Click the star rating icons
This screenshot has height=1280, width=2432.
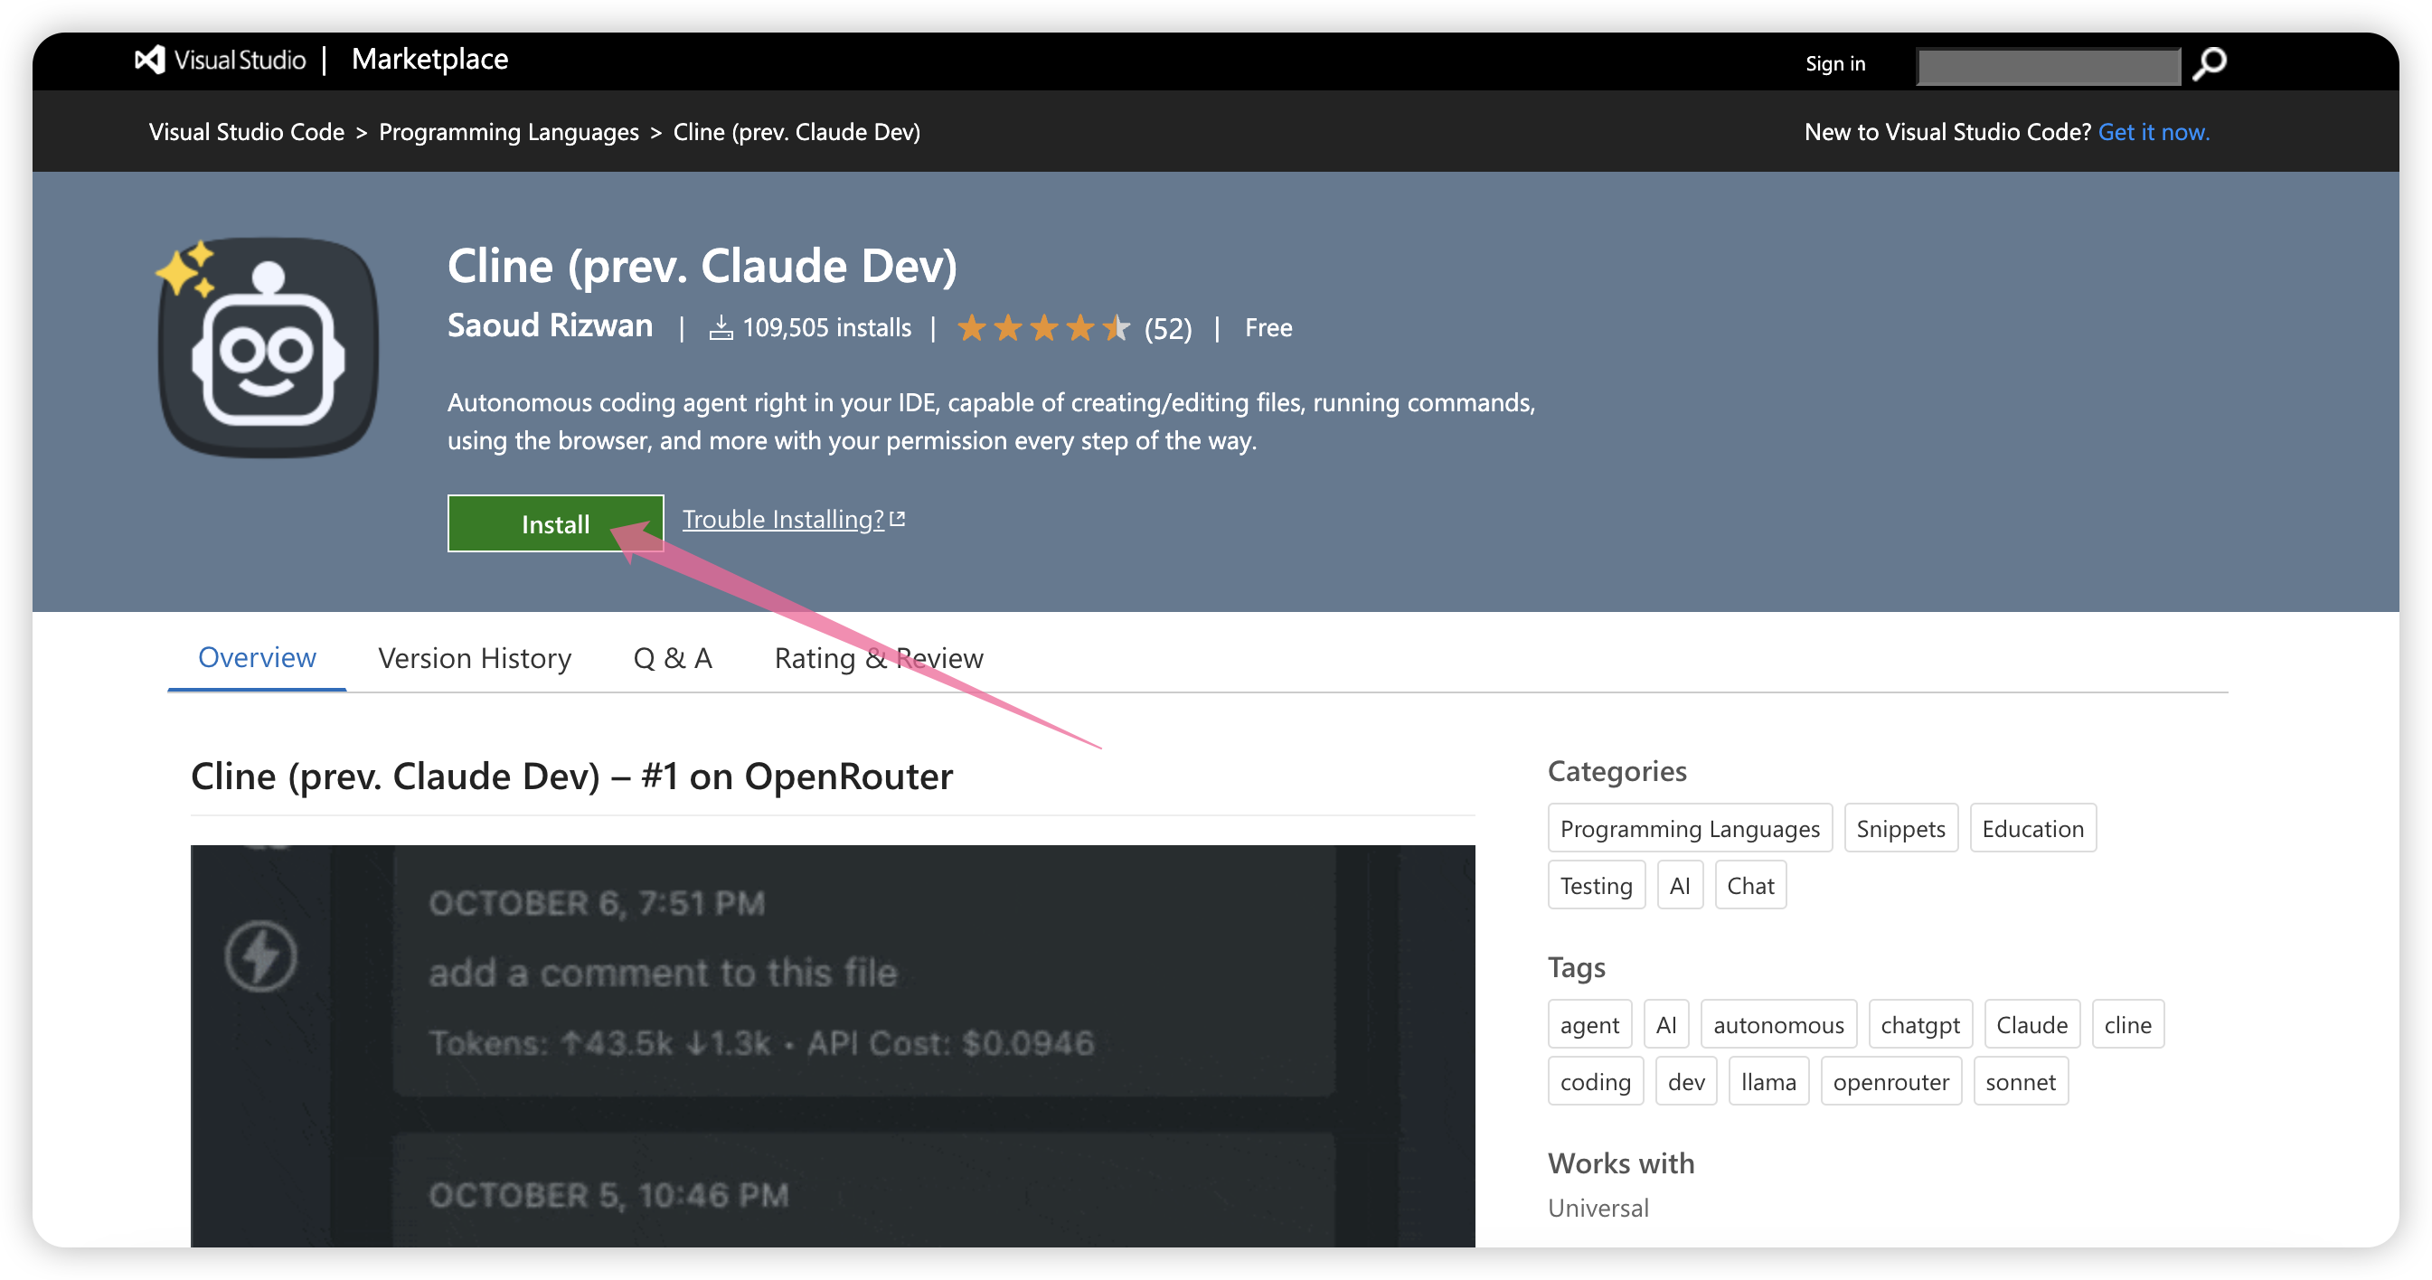point(1043,328)
